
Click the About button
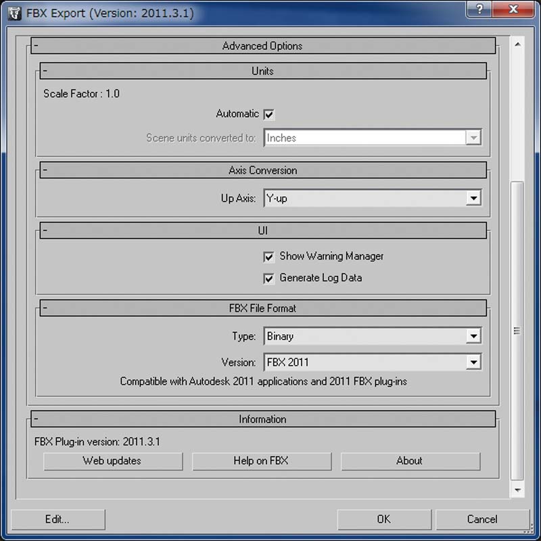click(410, 461)
